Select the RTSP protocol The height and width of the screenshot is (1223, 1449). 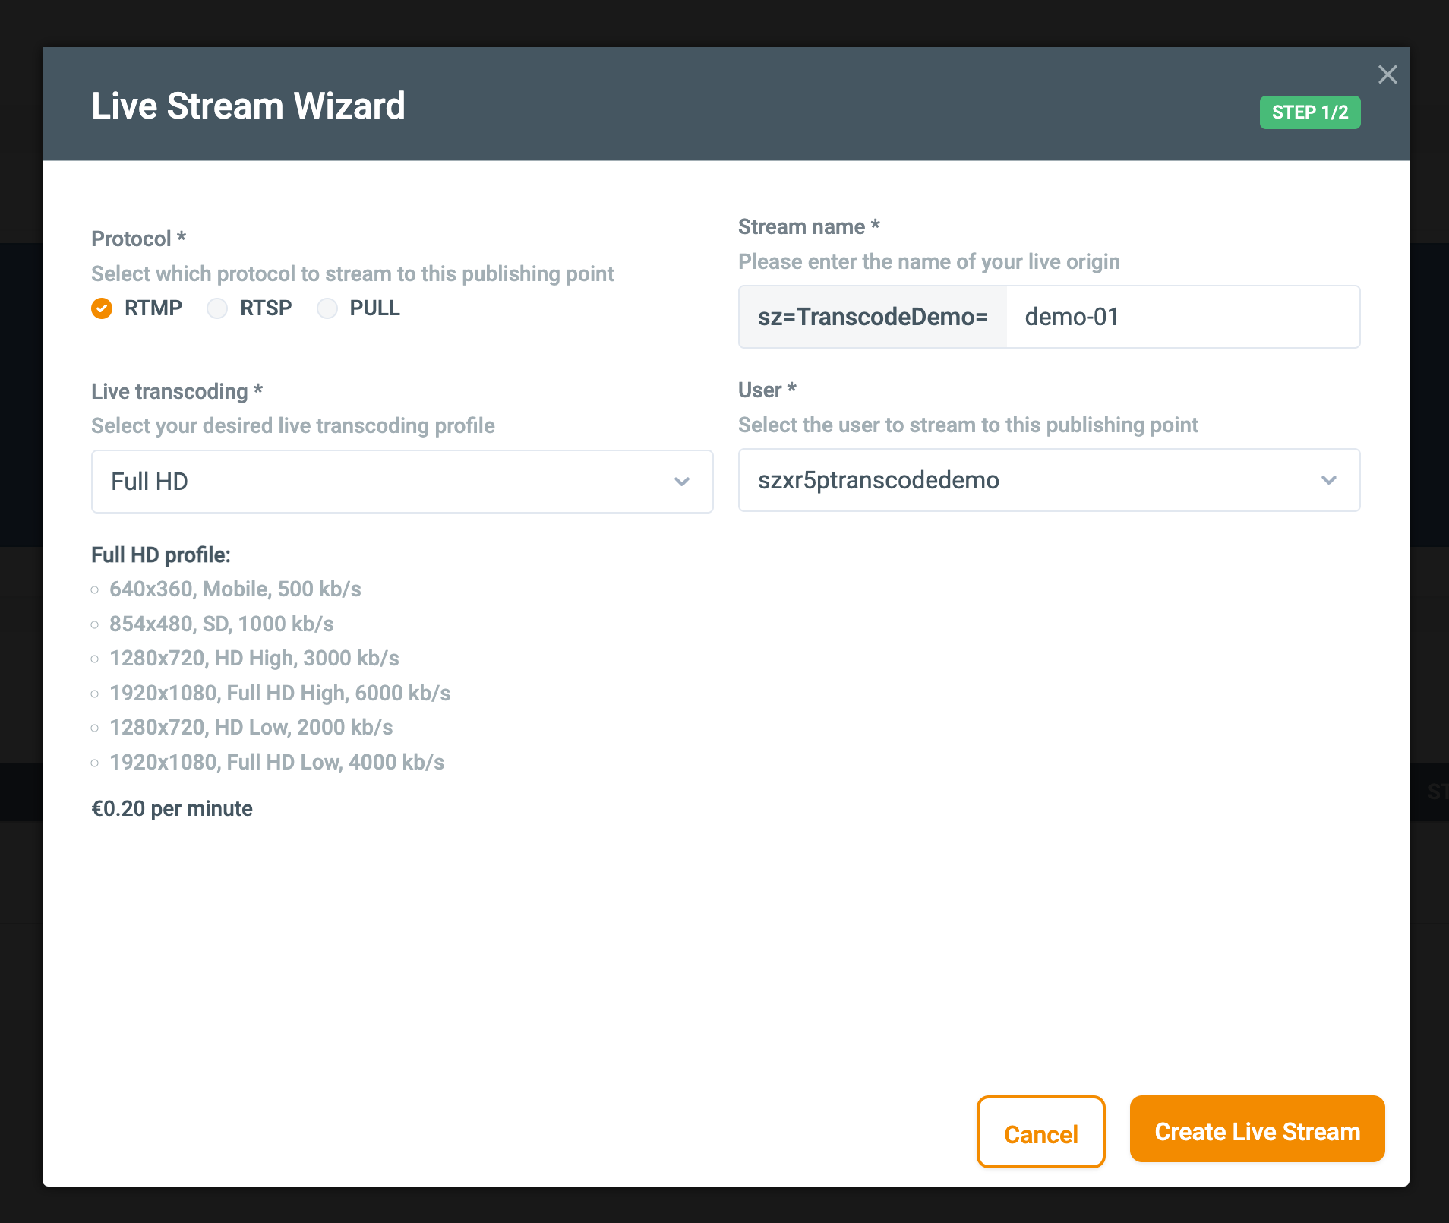tap(218, 308)
